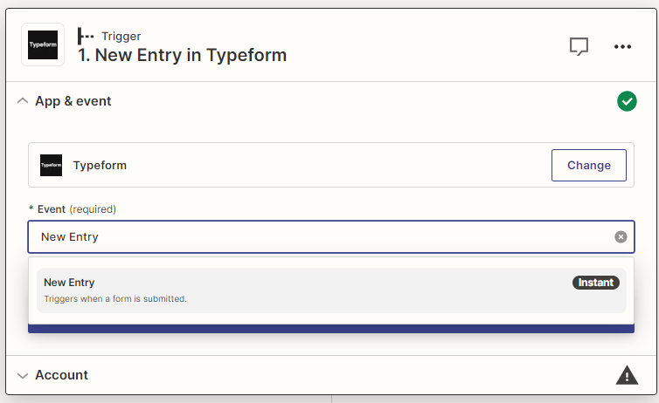Viewport: 659px width, 403px height.
Task: Click the dark blue bar below dropdown
Action: click(x=330, y=328)
